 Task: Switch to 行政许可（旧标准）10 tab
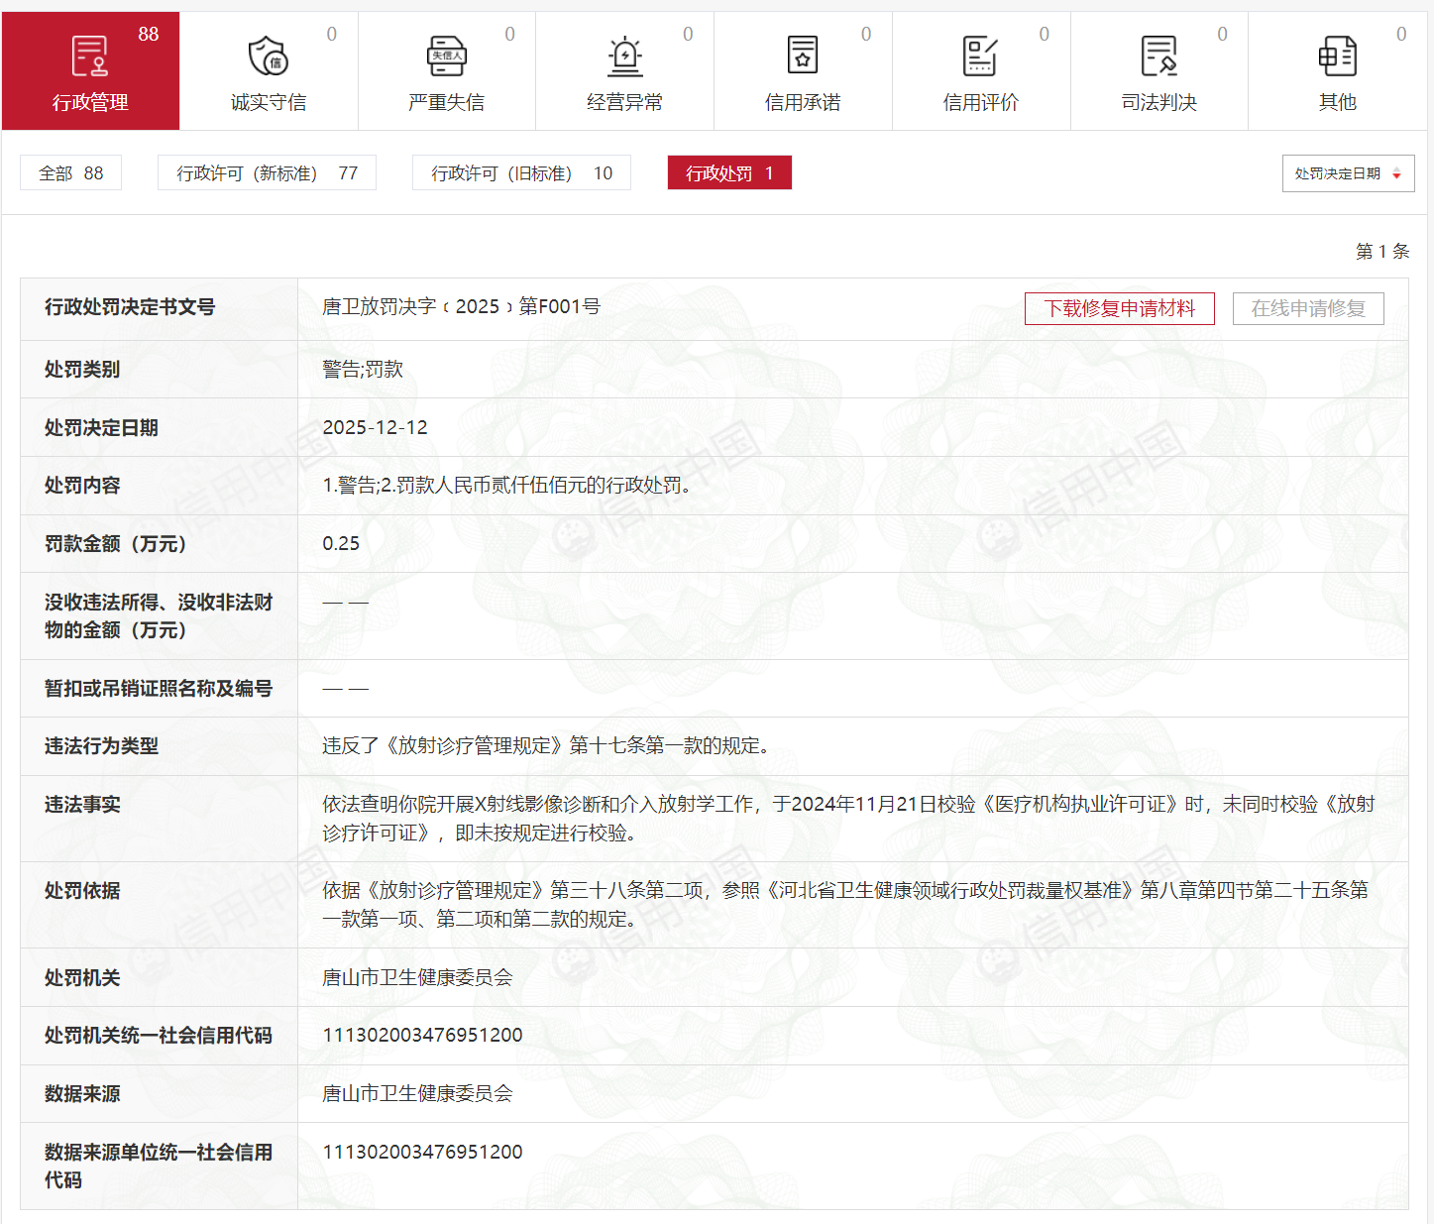tap(521, 173)
